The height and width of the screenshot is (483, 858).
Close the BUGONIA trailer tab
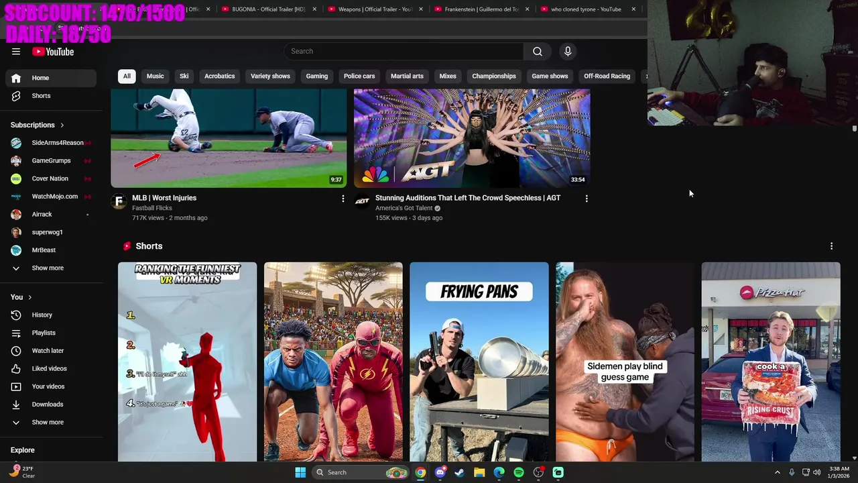(x=314, y=9)
